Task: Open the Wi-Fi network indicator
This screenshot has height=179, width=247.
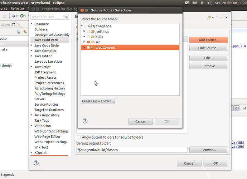Action: tap(202, 3)
